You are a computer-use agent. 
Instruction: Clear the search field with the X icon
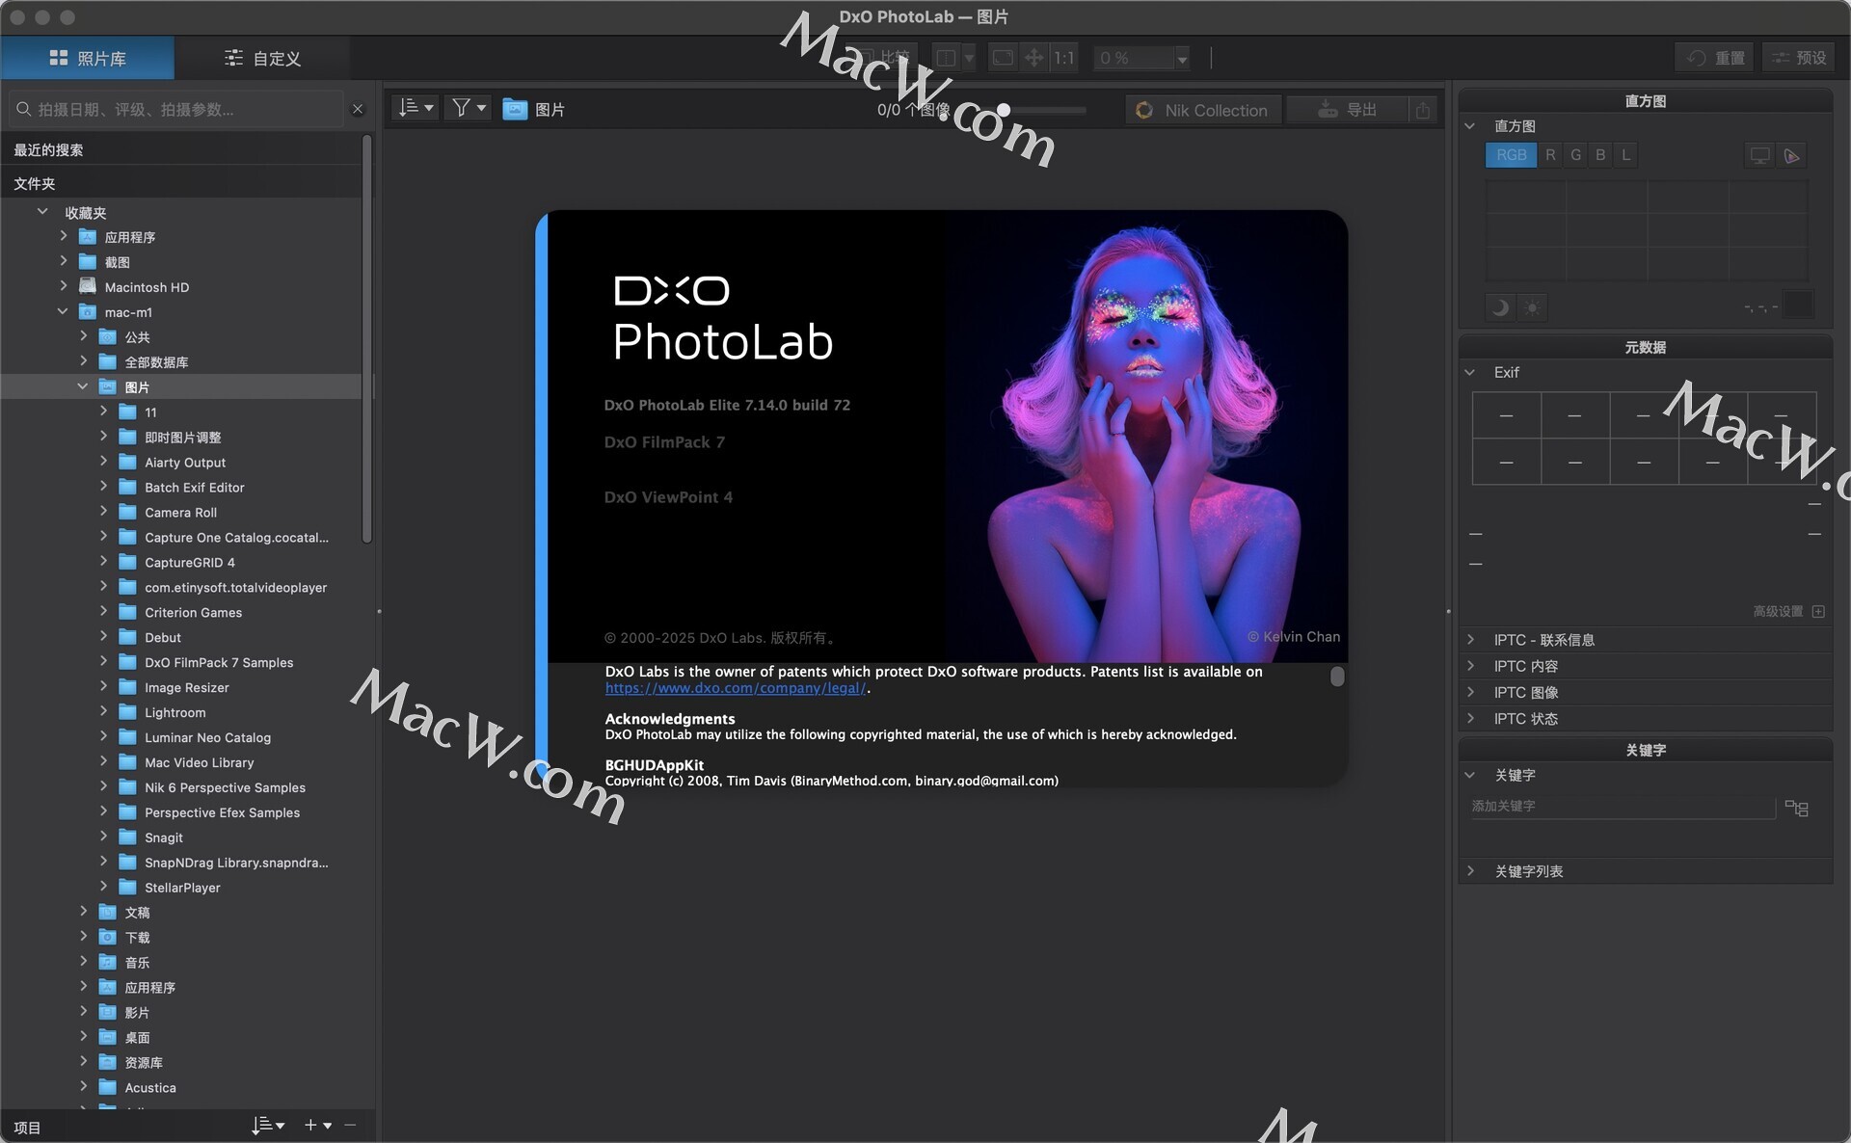point(358,109)
